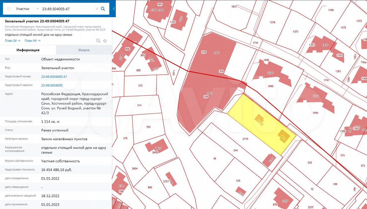Click the magnifier search icon
Image resolution: width=367 pixels, height=209 pixels.
click(x=103, y=9)
